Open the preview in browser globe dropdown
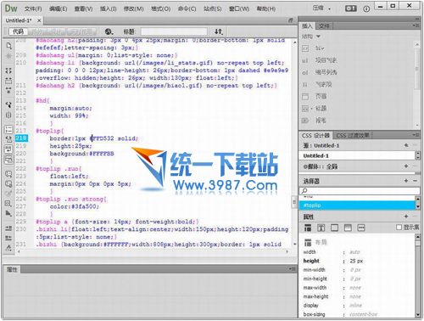 (109, 31)
